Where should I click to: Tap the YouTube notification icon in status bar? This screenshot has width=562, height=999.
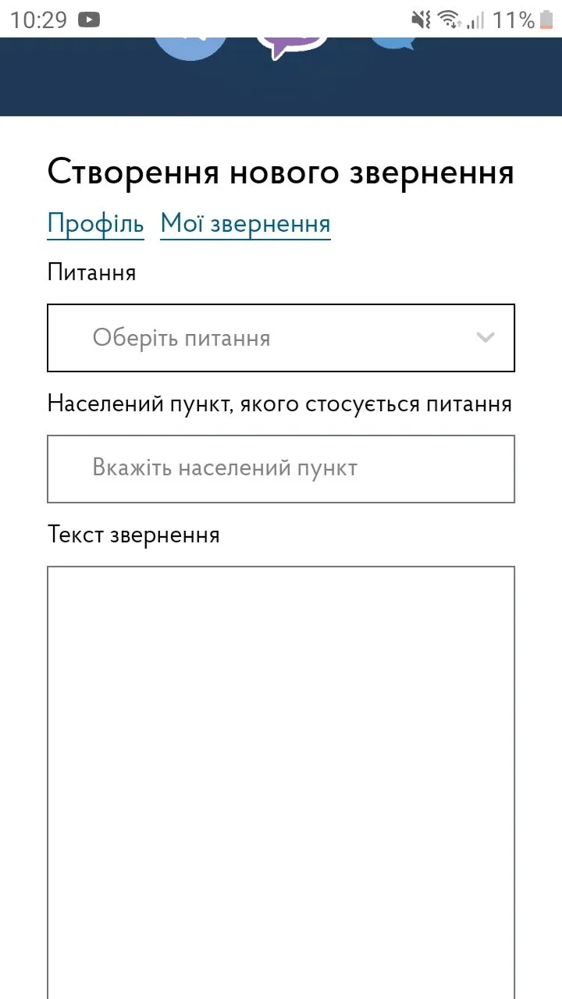click(x=89, y=20)
